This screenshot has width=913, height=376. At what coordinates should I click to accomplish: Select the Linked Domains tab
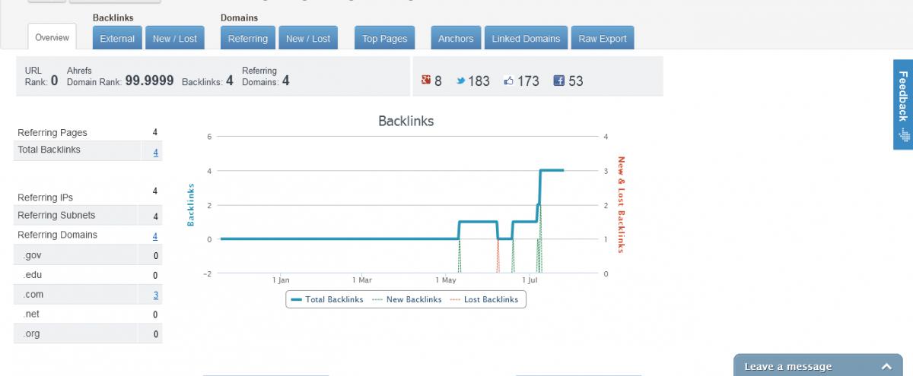click(526, 39)
